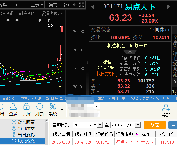Click the 锁屏 lock screen icon
The height and width of the screenshot is (145, 177).
[x=26, y=109]
